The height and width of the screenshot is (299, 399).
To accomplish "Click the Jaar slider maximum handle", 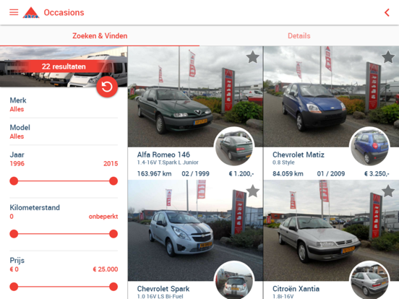I will (x=113, y=181).
